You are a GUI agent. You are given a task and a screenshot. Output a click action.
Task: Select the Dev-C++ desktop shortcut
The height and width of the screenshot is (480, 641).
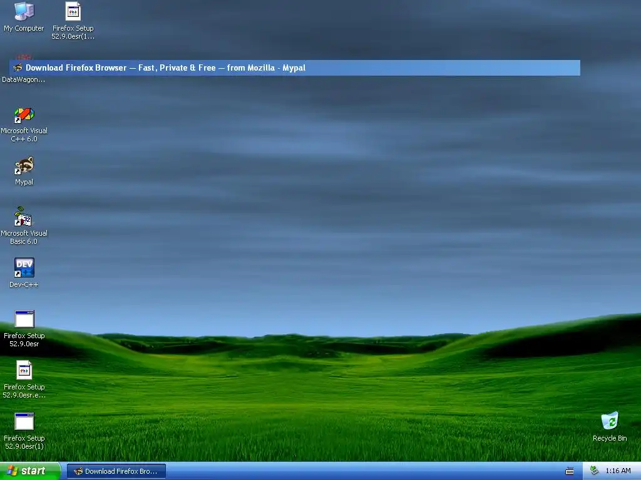click(24, 273)
